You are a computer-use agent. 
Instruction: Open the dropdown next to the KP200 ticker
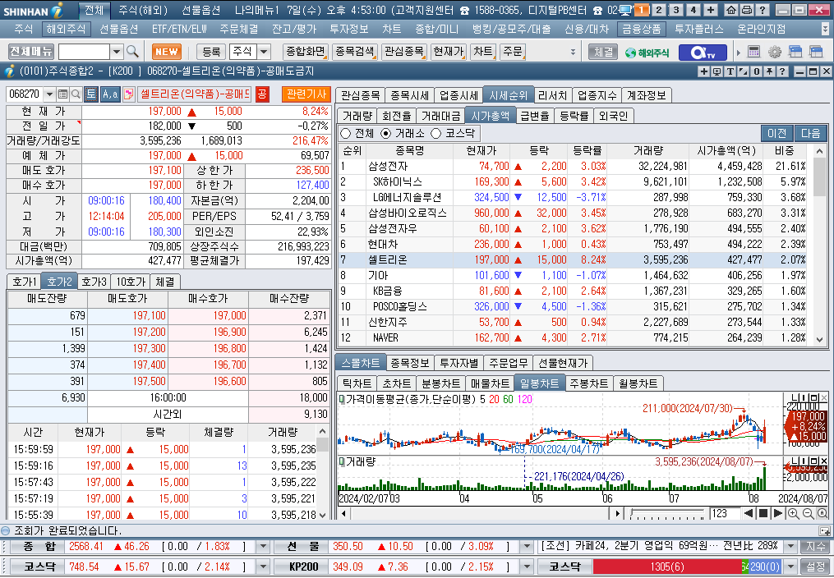click(527, 567)
